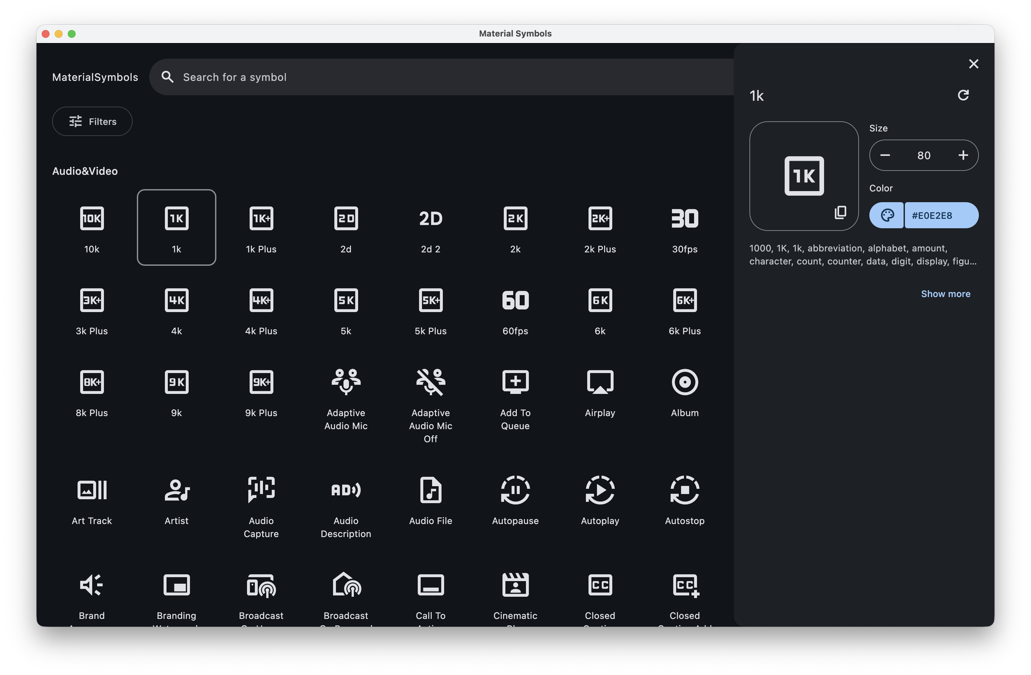Decrease the size with minus button
Image resolution: width=1031 pixels, height=675 pixels.
[885, 155]
